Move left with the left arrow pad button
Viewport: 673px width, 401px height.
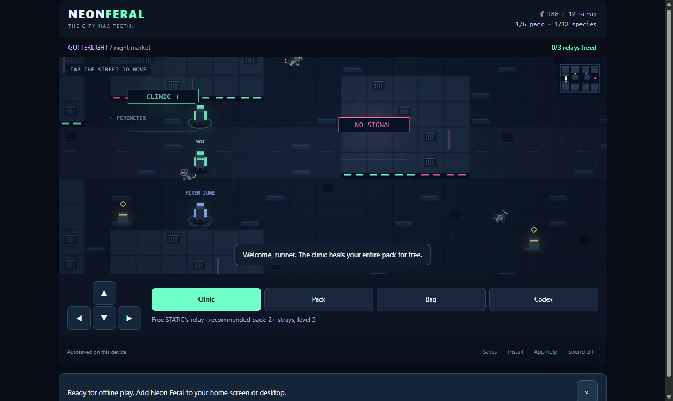tap(79, 318)
